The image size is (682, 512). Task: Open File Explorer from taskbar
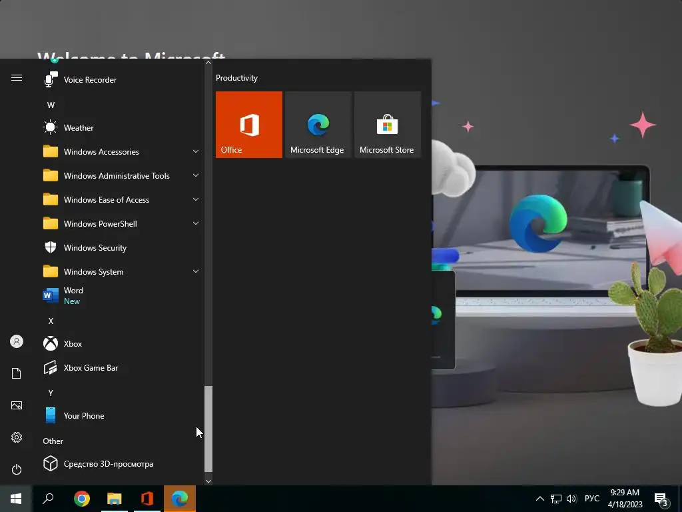click(115, 499)
